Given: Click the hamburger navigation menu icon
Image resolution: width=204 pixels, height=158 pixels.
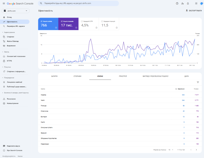Looking at the screenshot, I should [3, 3].
